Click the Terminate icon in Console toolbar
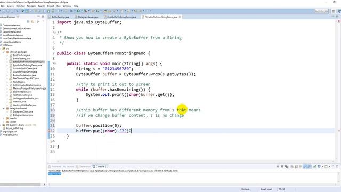The image size is (341, 192). pos(278,166)
